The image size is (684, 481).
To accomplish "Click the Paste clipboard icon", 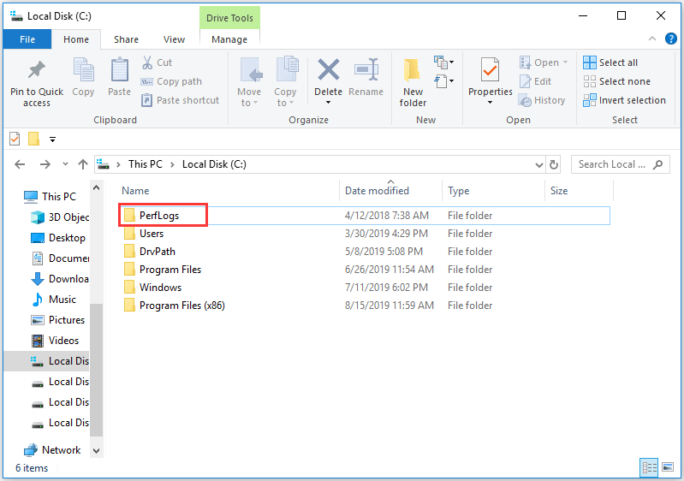I will [119, 70].
